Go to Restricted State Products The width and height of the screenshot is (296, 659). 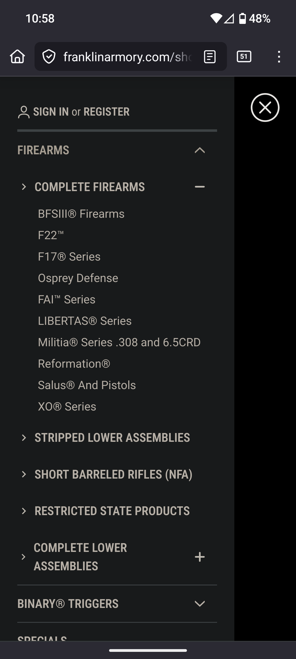112,511
